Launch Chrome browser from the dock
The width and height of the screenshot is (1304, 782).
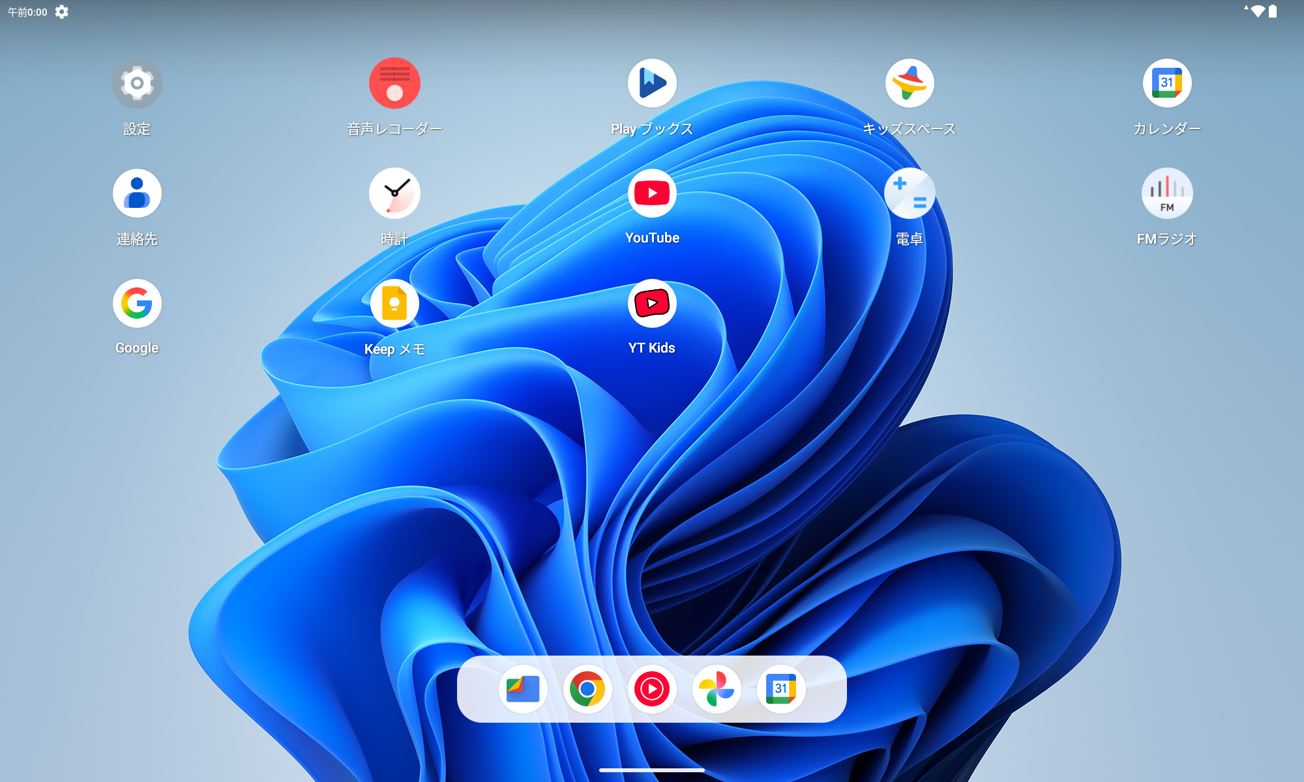(587, 689)
